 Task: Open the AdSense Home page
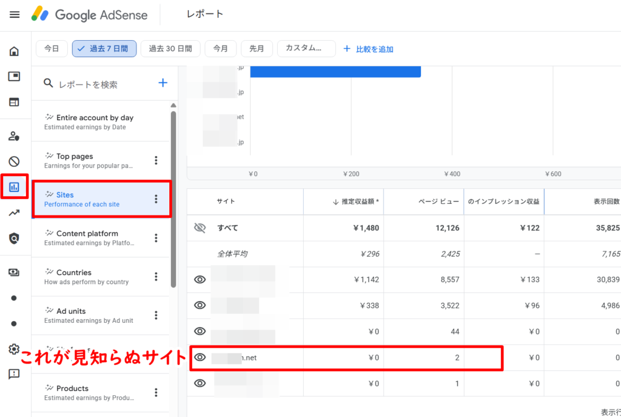coord(15,52)
